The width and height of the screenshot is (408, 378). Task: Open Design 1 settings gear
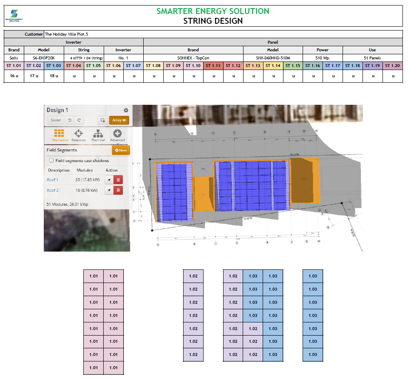(x=126, y=110)
